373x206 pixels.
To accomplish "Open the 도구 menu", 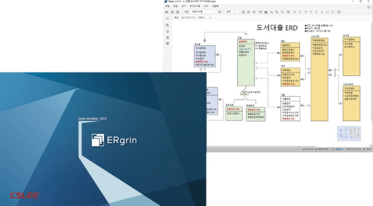I will [206, 6].
